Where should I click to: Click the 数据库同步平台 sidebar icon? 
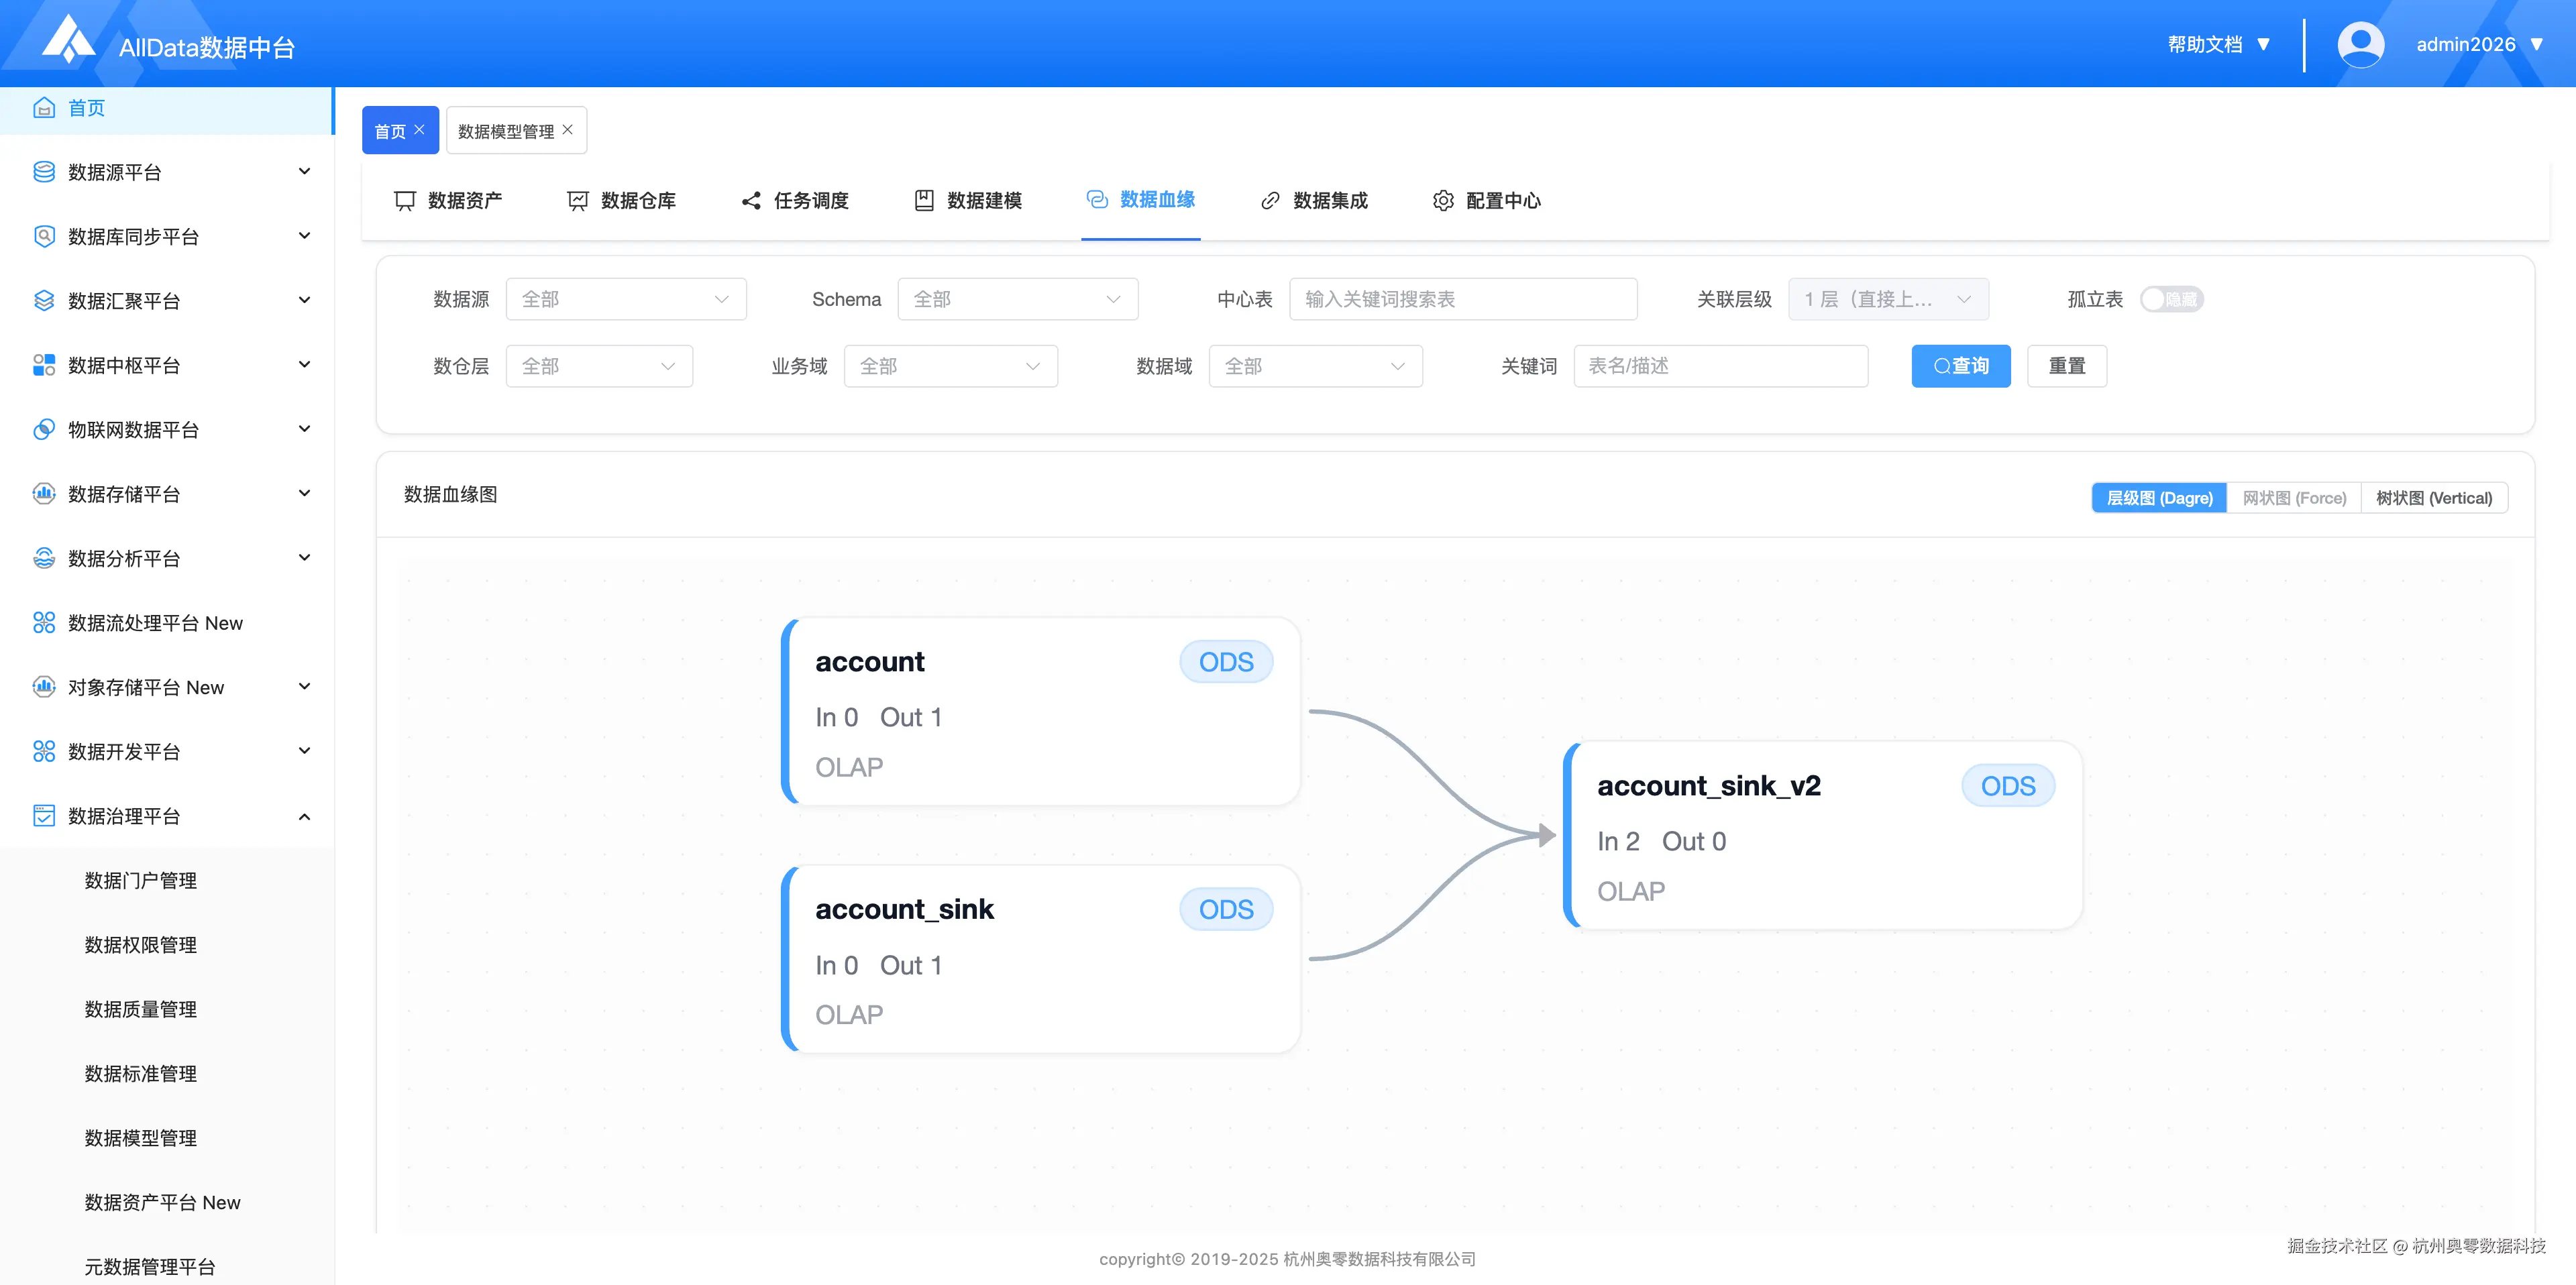44,236
